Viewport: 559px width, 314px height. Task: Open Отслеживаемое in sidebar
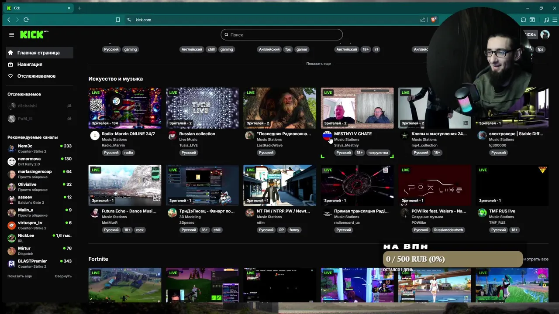point(39,76)
